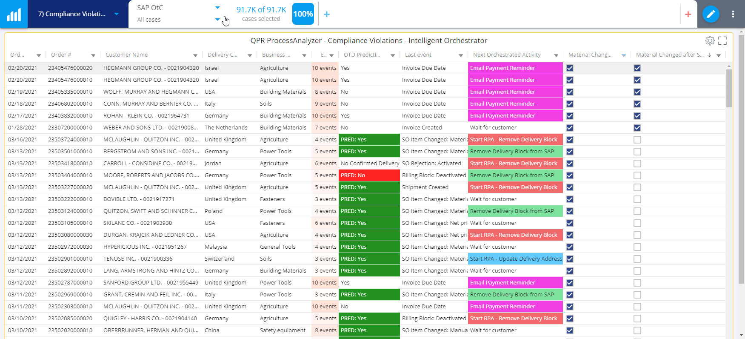Expand the SAP OtC model dropdown
This screenshot has height=339, width=745.
click(x=217, y=8)
